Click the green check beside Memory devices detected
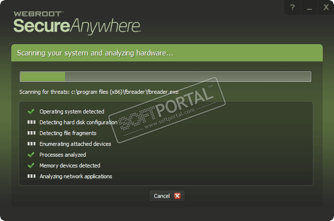 (31, 166)
